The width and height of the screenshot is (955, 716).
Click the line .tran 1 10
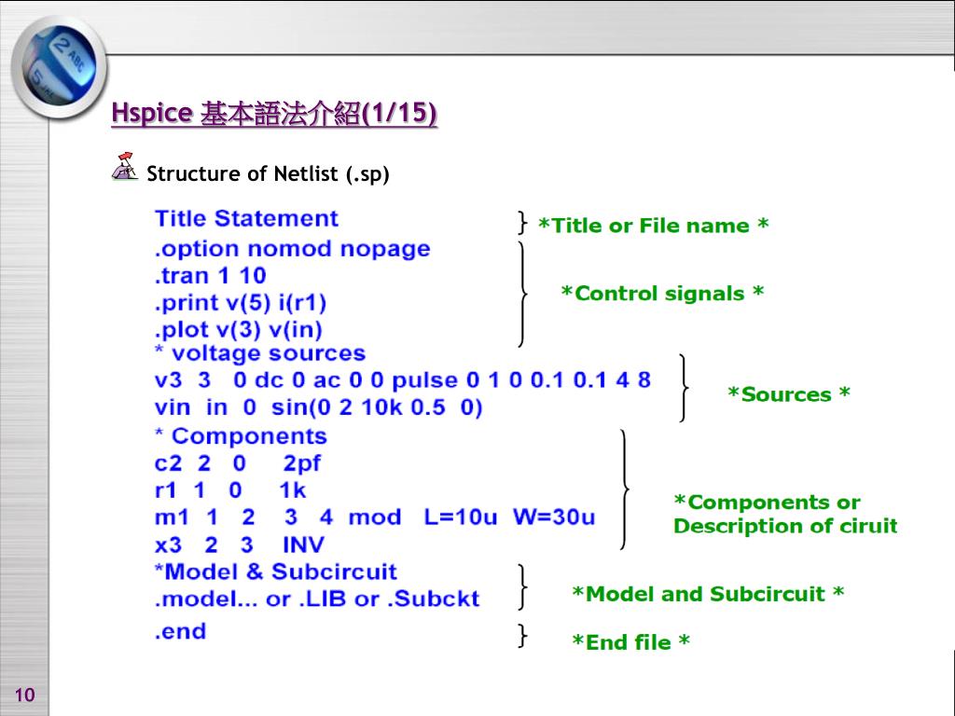[x=211, y=276]
